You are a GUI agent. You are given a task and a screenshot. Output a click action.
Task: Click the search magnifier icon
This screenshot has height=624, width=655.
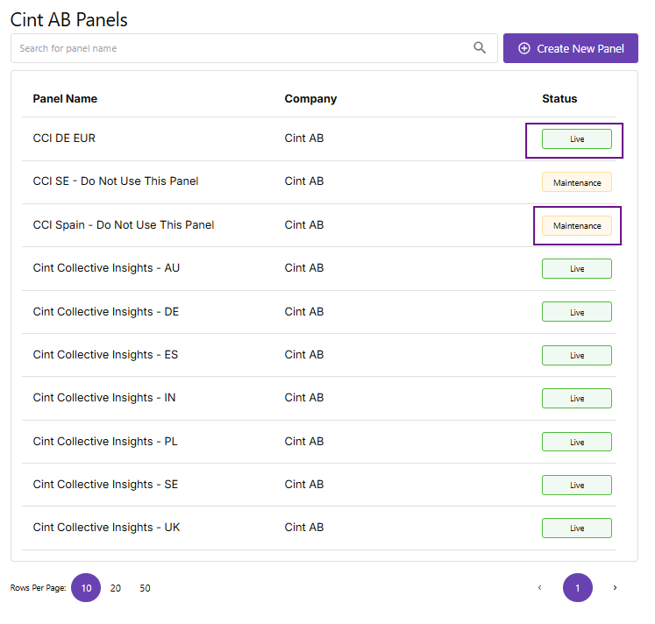click(480, 48)
